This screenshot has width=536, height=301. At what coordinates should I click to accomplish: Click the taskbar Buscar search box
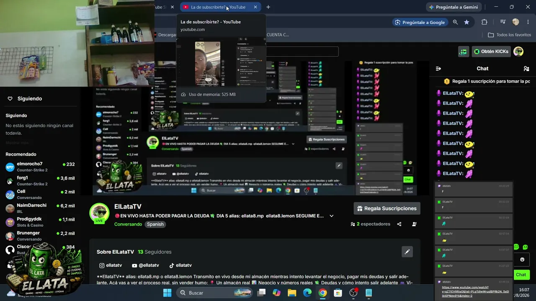pos(214,293)
